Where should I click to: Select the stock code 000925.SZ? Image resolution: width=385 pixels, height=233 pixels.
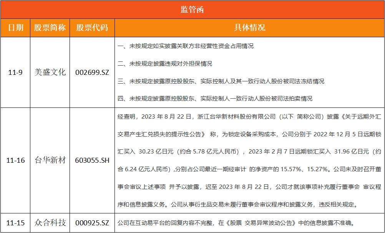pyautogui.click(x=92, y=223)
